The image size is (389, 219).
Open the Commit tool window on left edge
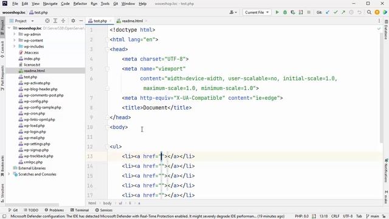pos(2,49)
